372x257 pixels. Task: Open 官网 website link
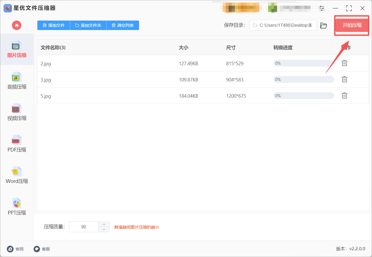point(15,249)
